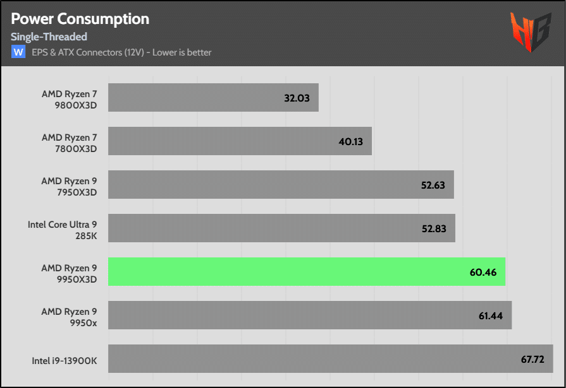Click the 40.13 bar value

pyautogui.click(x=350, y=142)
